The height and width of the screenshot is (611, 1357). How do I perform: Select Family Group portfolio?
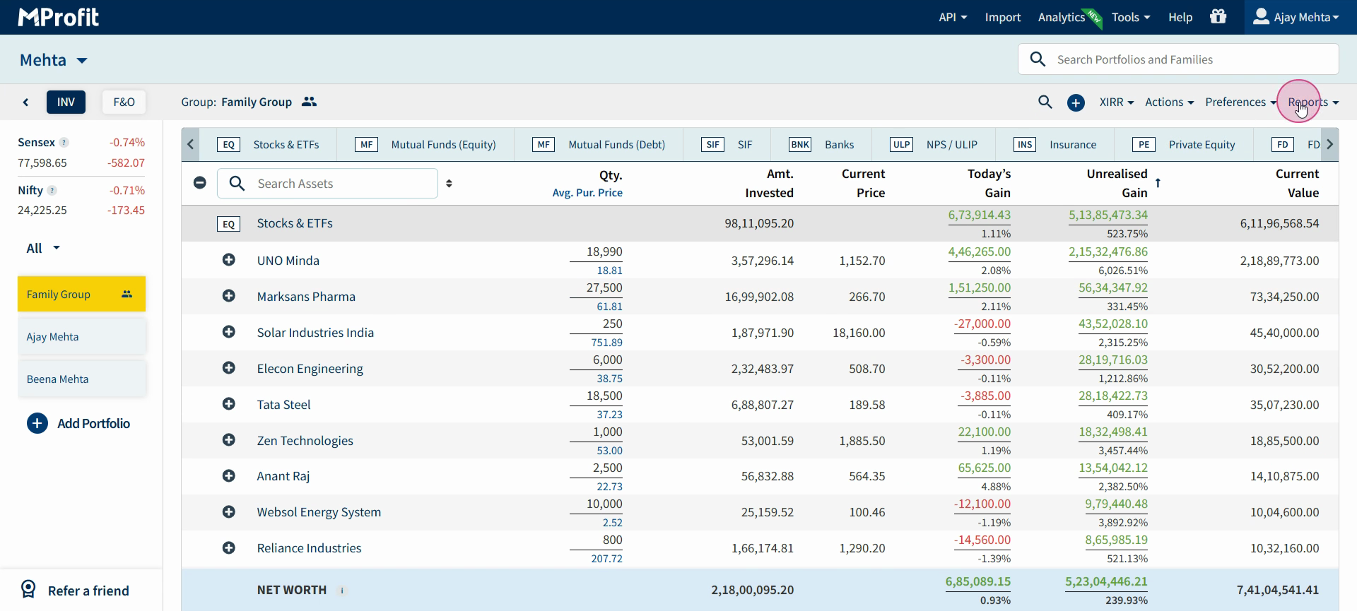[x=81, y=294]
